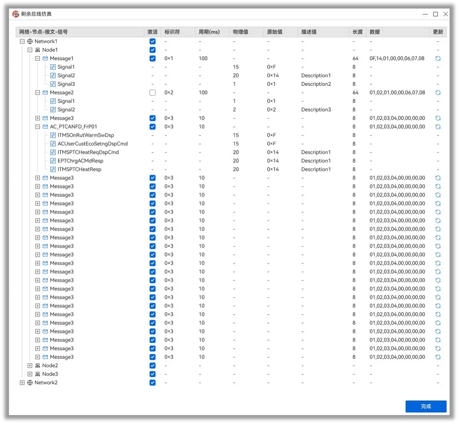
Task: Click the Message2 envelope icon
Action: pyautogui.click(x=45, y=93)
